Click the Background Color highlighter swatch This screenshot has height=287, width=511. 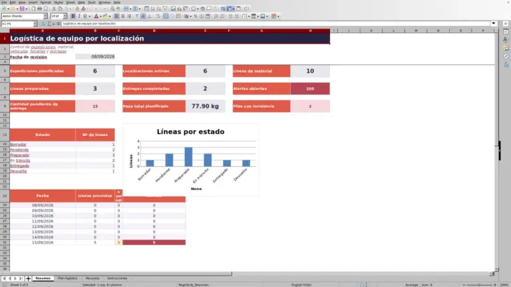click(x=105, y=16)
